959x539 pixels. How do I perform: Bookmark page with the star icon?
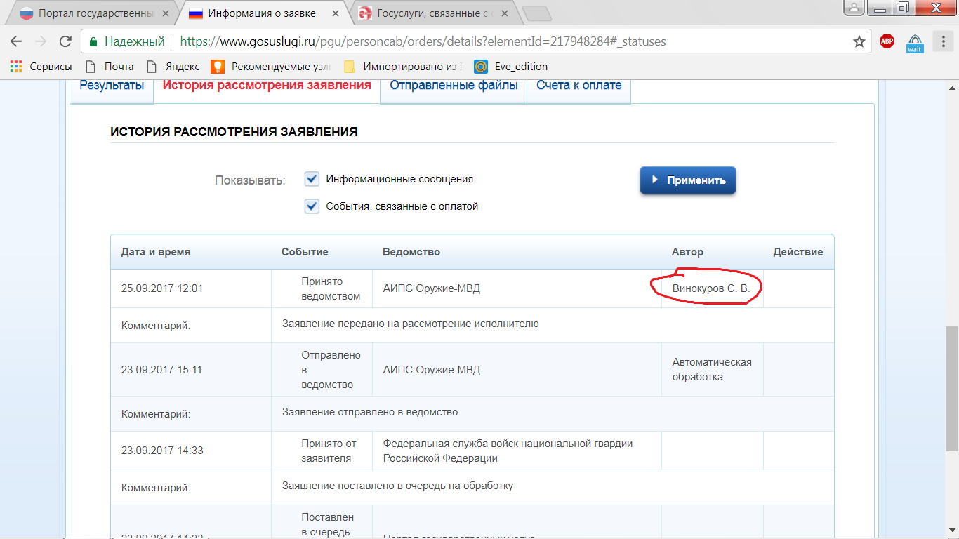(859, 41)
